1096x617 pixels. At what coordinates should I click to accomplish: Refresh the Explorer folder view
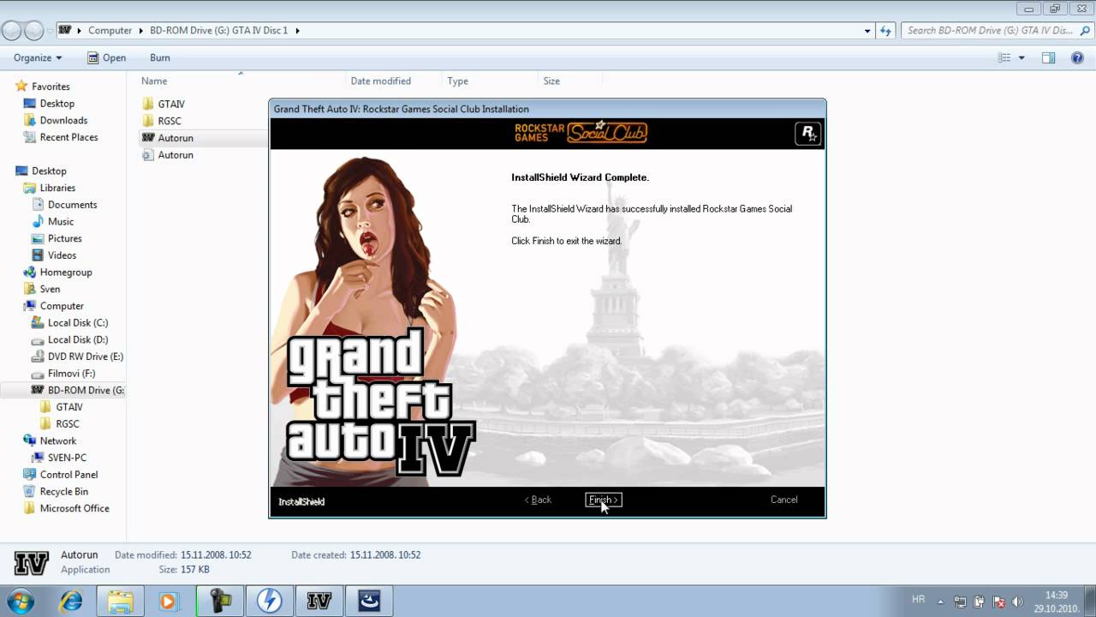click(x=885, y=30)
